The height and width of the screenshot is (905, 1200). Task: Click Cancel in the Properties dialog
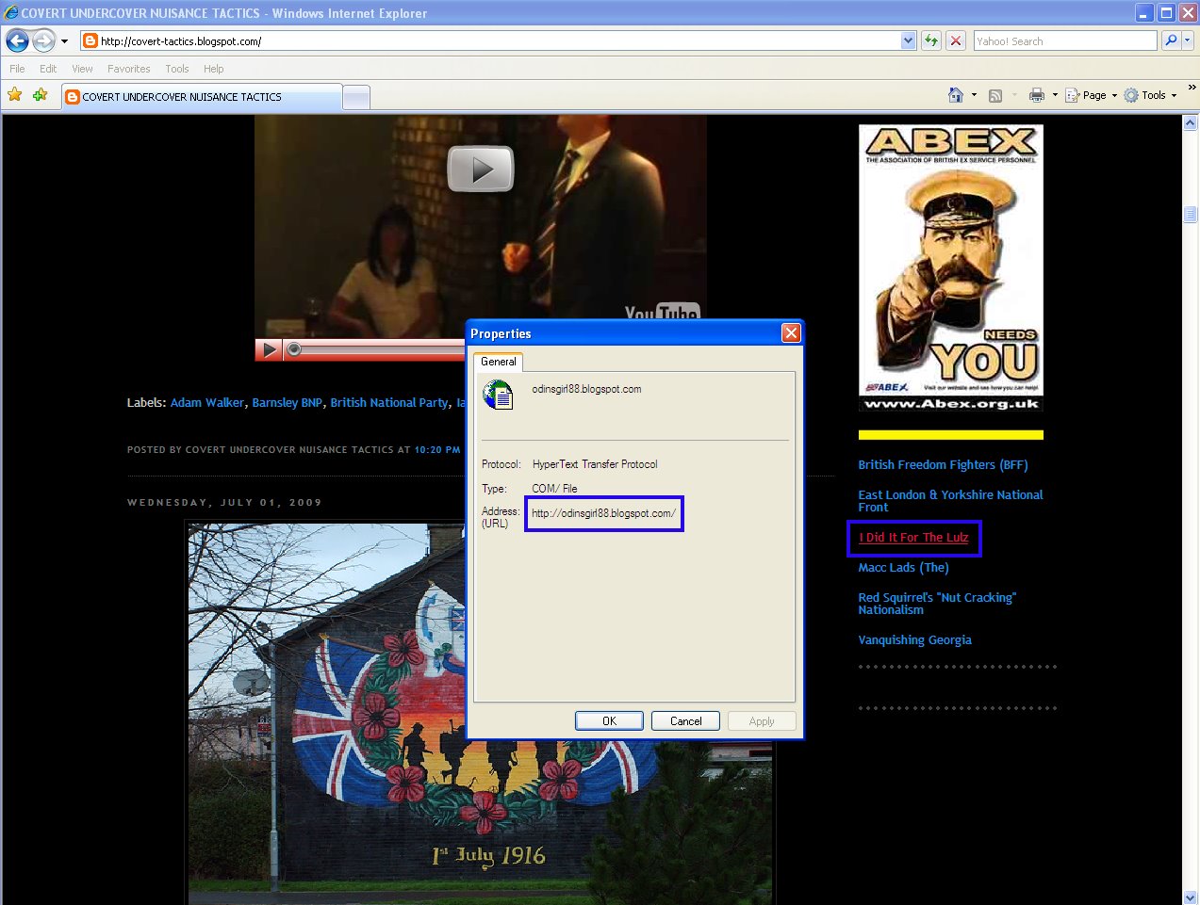(686, 721)
